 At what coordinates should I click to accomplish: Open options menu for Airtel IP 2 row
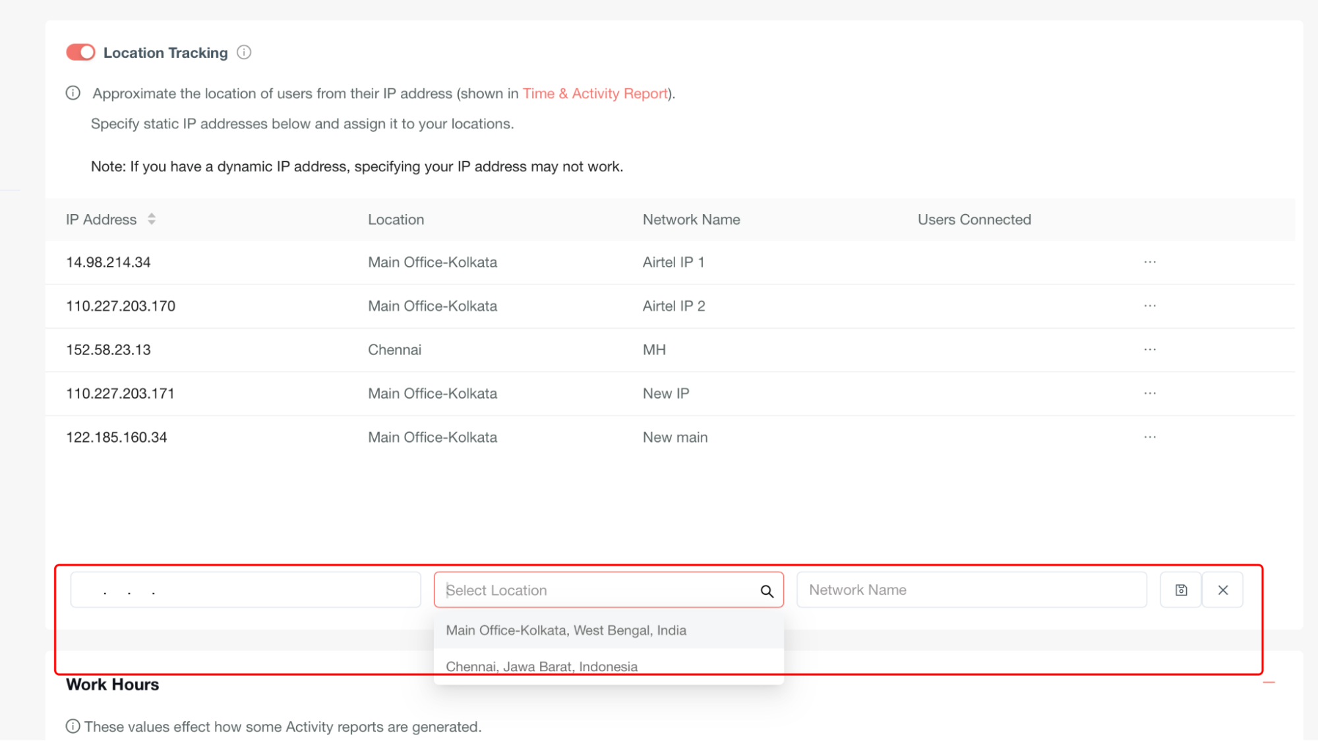1150,306
